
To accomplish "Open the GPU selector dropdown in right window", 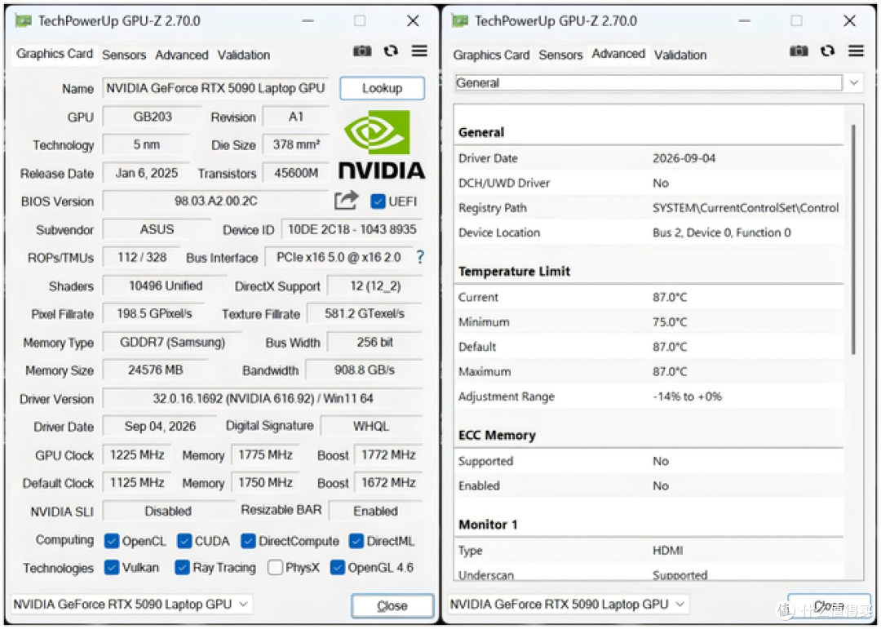I will 568,605.
